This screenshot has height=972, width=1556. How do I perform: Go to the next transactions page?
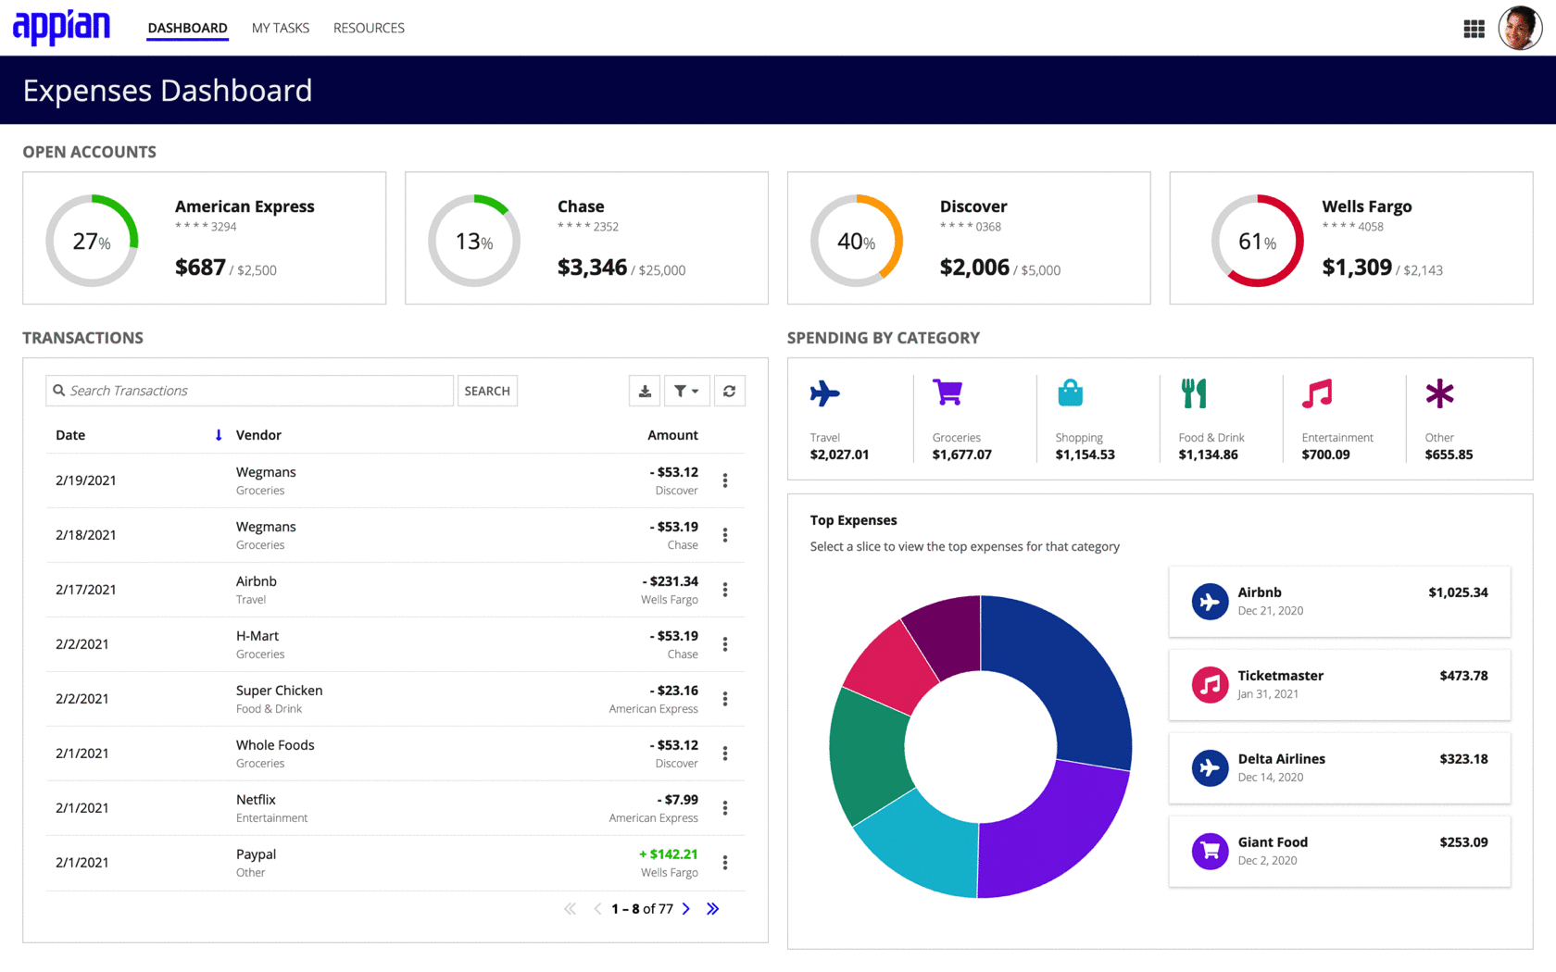(x=686, y=909)
